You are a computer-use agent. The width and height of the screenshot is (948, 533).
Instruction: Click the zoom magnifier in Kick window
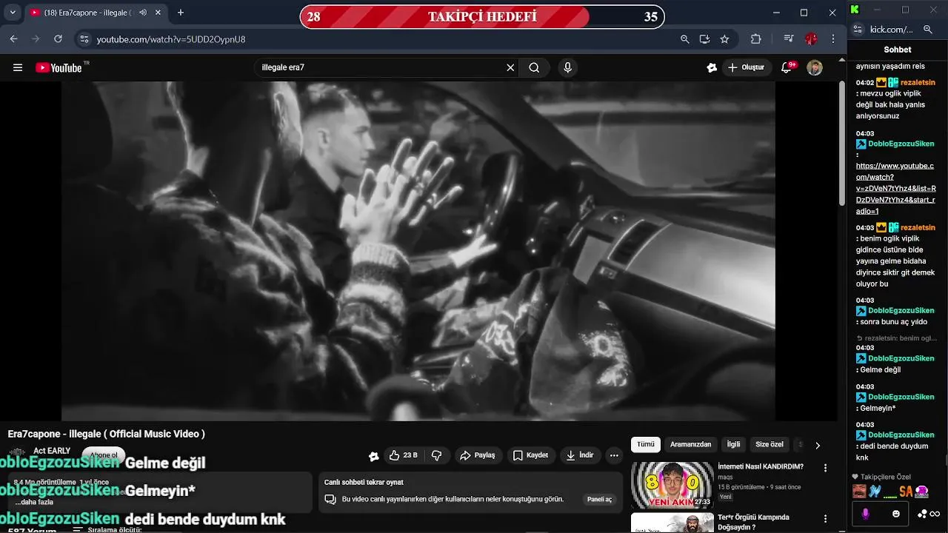[x=928, y=30]
